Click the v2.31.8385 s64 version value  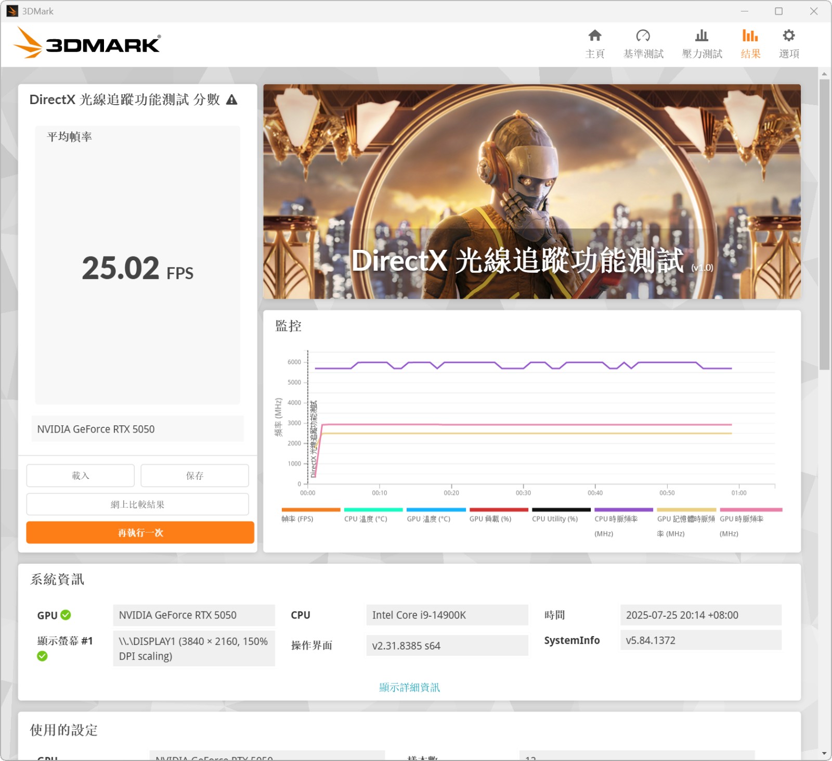[x=447, y=645]
